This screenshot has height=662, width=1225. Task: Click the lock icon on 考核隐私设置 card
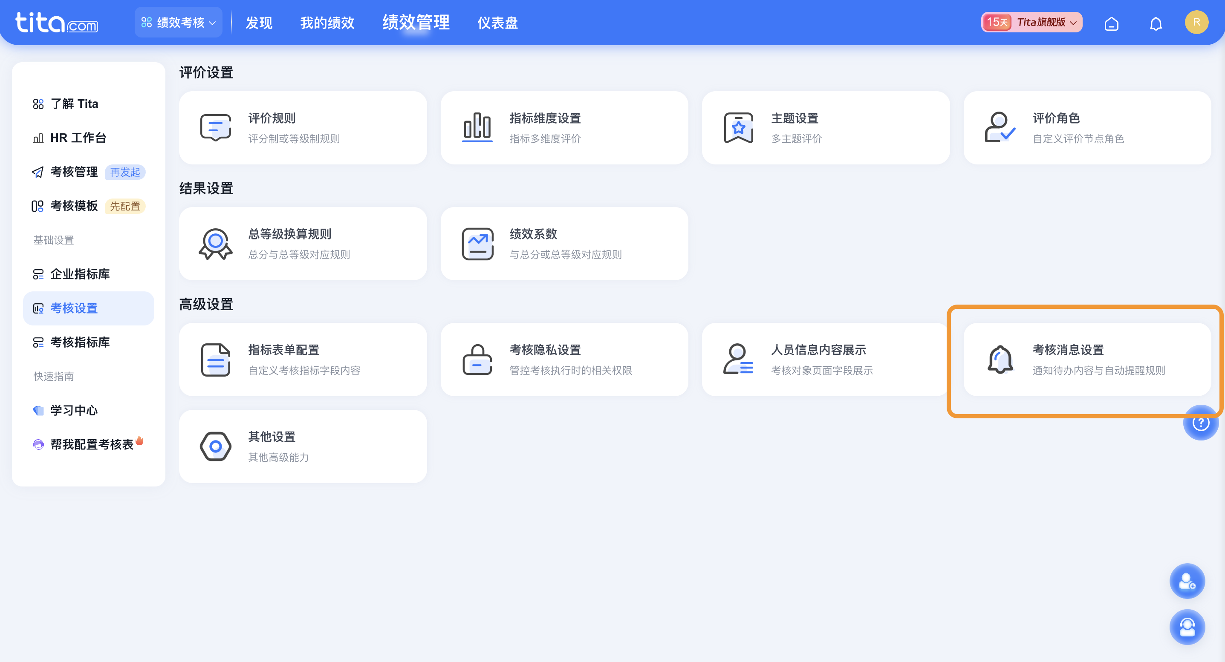click(x=477, y=360)
